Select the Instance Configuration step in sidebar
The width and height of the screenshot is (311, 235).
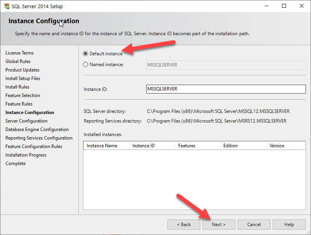tap(30, 112)
